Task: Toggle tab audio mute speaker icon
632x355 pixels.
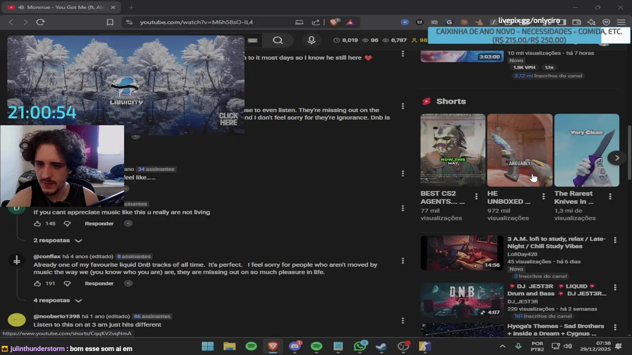Action: click(x=21, y=7)
